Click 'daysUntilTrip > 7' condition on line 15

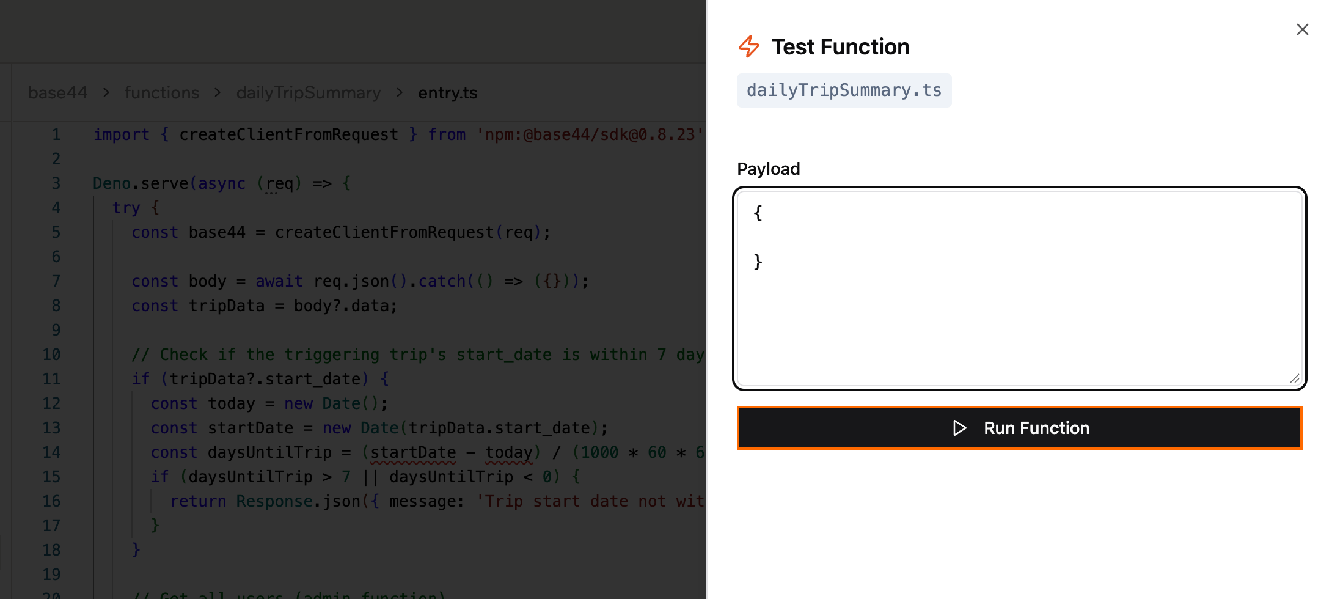pos(269,477)
